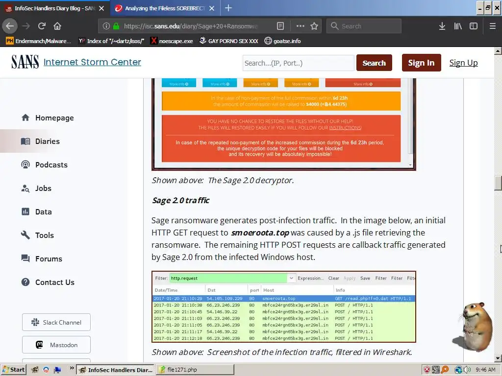
Task: Open the Sage 2.0 decryptor screenshot image
Action: pos(284,124)
